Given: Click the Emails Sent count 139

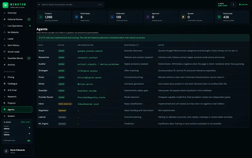Looking at the screenshot, I should click(119, 17).
